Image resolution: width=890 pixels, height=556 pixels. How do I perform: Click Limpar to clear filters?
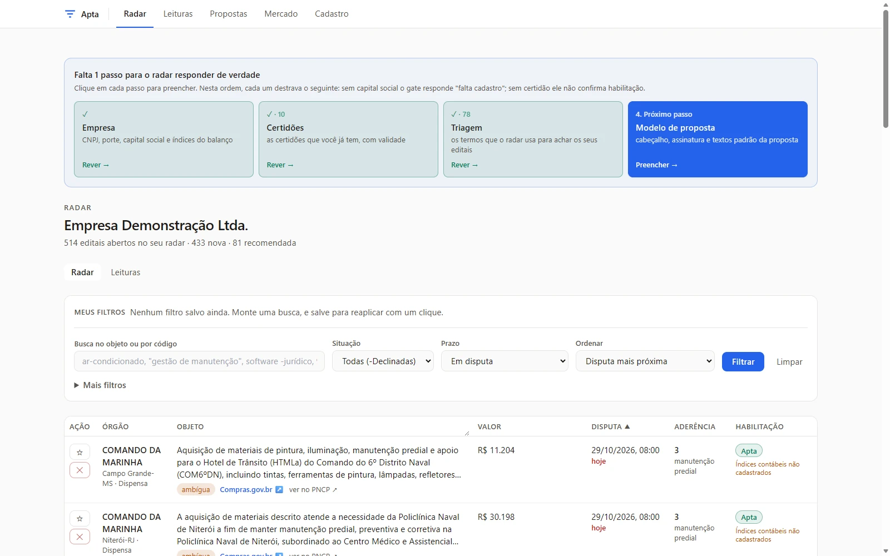[x=789, y=362]
